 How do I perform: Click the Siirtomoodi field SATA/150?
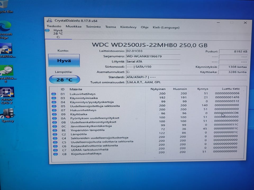[153, 67]
